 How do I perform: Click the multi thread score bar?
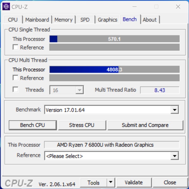coord(115,69)
